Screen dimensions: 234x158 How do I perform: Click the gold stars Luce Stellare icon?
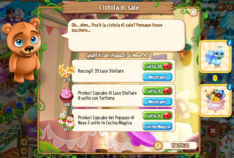click(x=67, y=71)
